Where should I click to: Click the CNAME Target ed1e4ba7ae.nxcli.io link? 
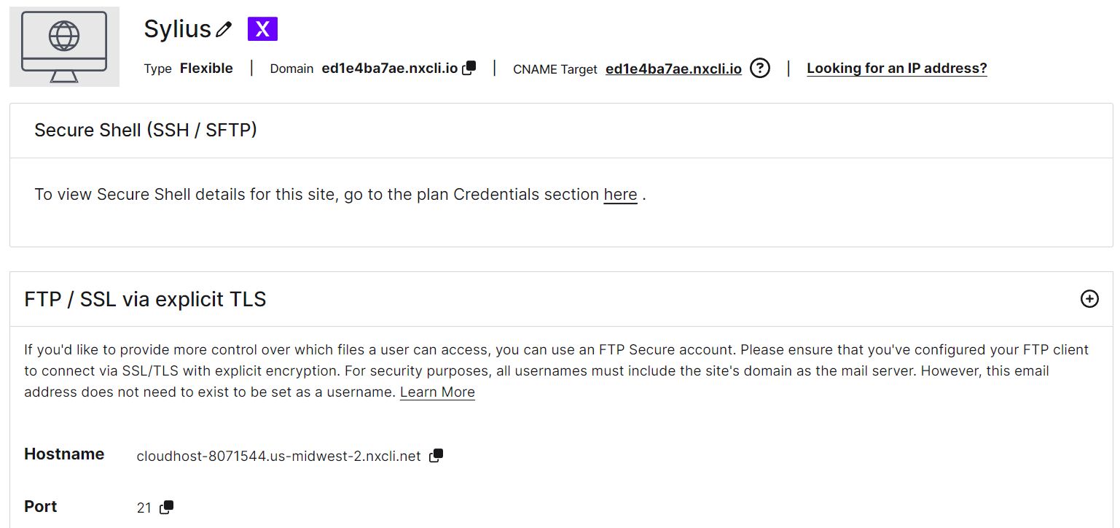(673, 69)
